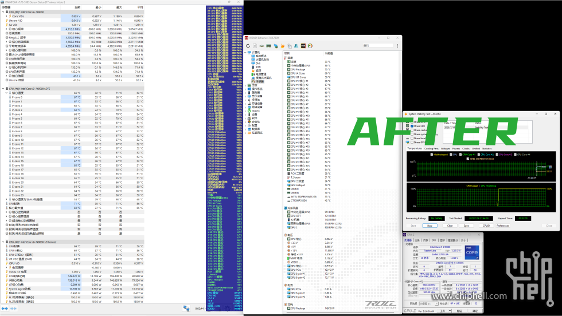
Task: Click the Clear button in stability test
Action: 450,226
